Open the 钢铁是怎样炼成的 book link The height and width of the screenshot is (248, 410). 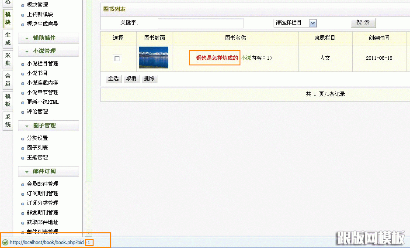point(217,58)
